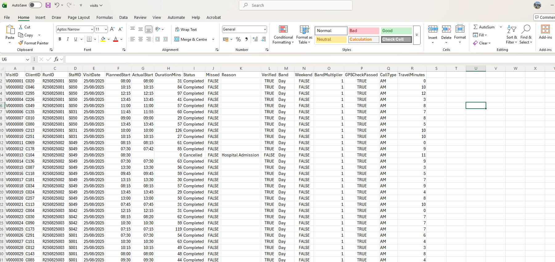Viewport: 555px width, 262px height.
Task: Apply the Bad cell style
Action: 364,31
